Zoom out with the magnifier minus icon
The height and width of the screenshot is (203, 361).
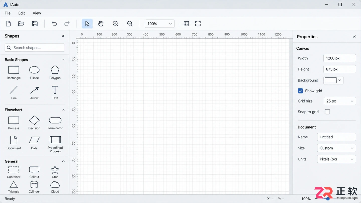130,24
